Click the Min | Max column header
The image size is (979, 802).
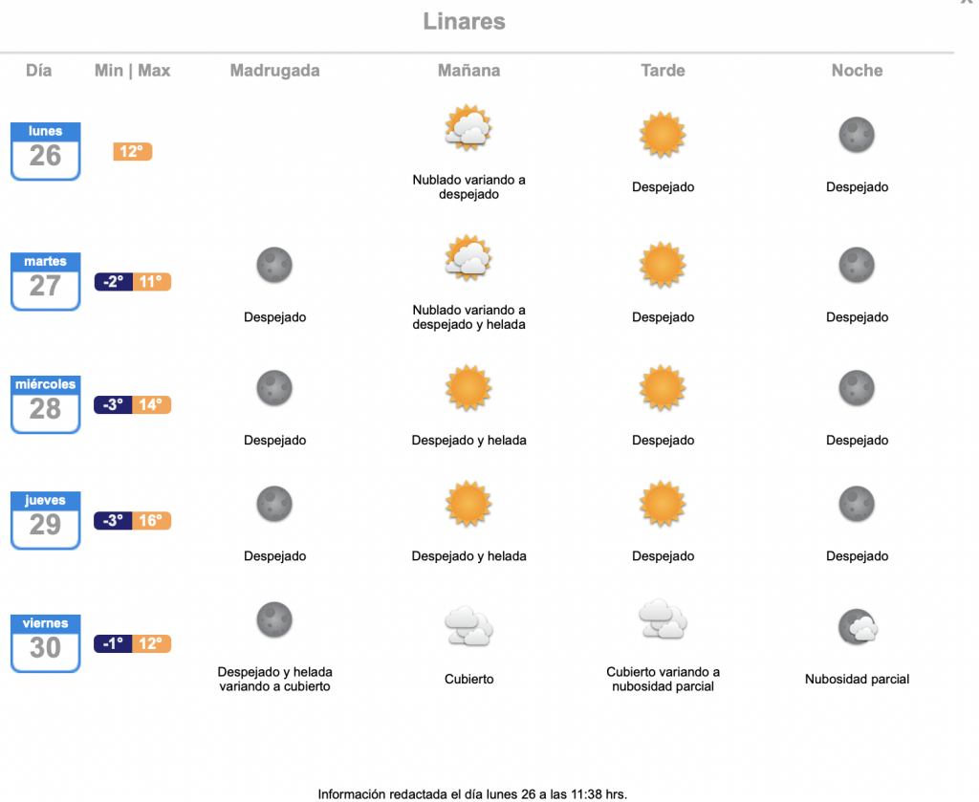click(x=132, y=71)
